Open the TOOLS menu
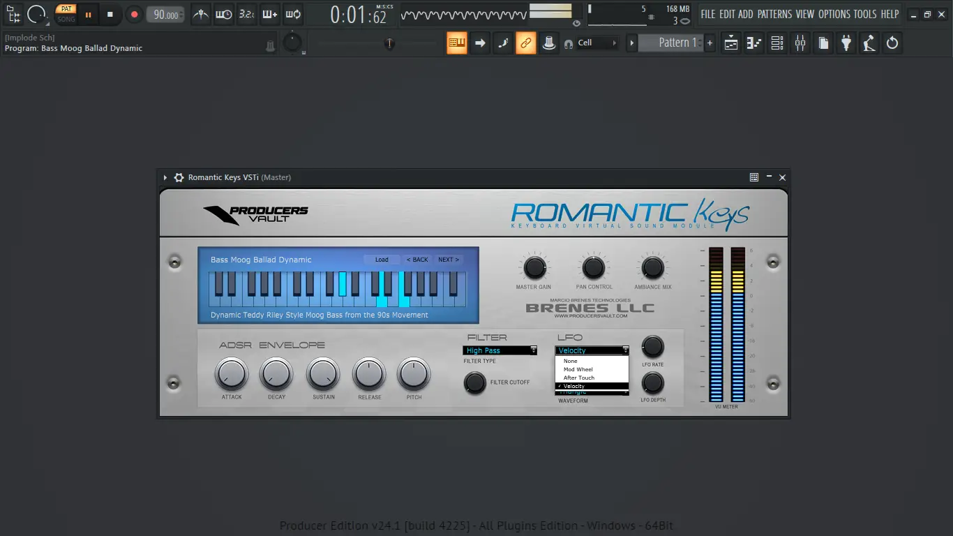Screen dimensions: 953x536 865,14
